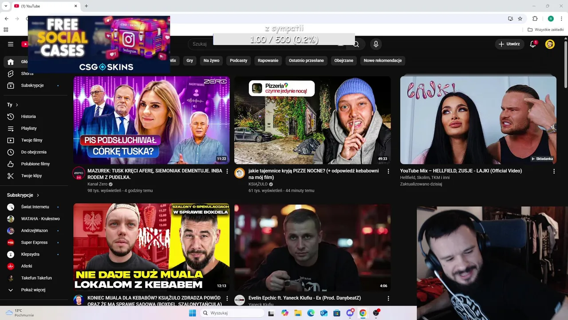The width and height of the screenshot is (568, 320).
Task: Click the YouTube search magnifier button
Action: tap(356, 44)
